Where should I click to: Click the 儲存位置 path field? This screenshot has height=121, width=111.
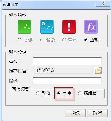[x=63, y=70]
